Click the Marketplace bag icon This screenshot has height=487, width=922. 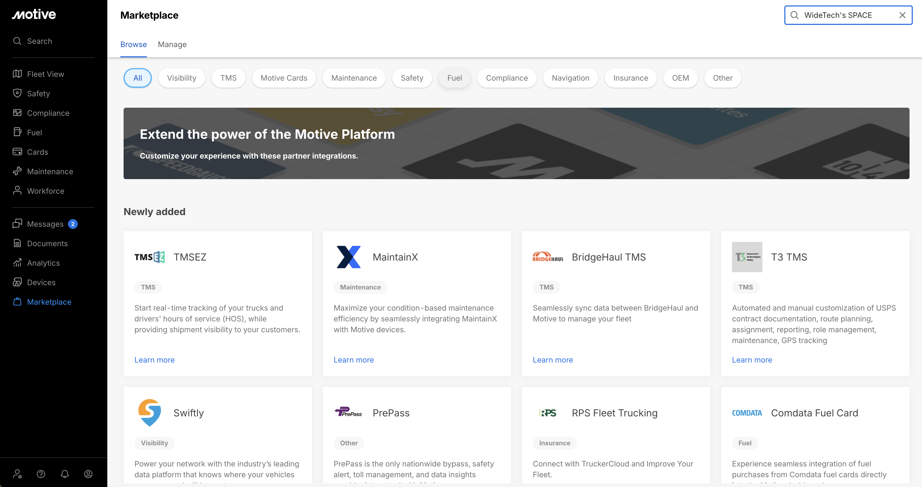[17, 302]
